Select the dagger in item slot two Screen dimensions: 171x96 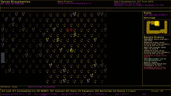[x=46, y=94]
